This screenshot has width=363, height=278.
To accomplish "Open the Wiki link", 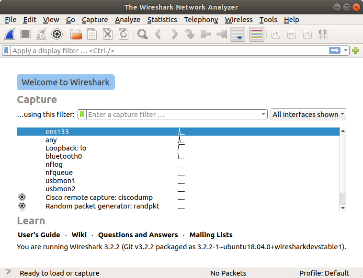I will click(x=79, y=235).
